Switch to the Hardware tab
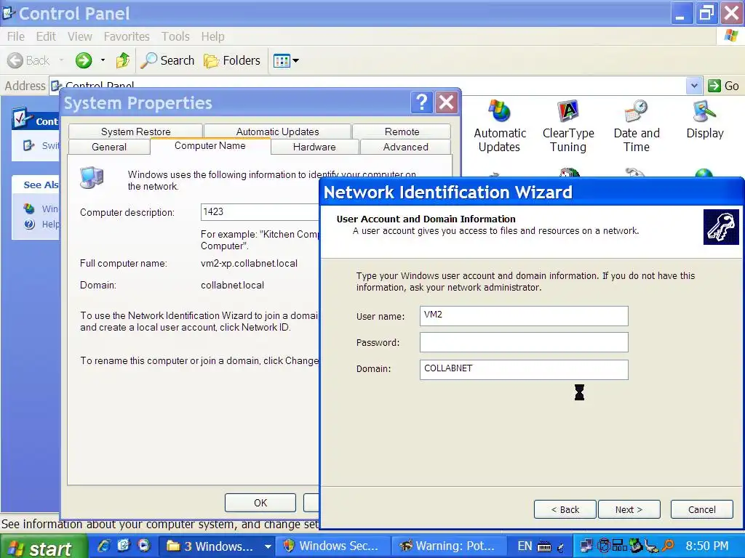The height and width of the screenshot is (558, 745). pyautogui.click(x=314, y=147)
